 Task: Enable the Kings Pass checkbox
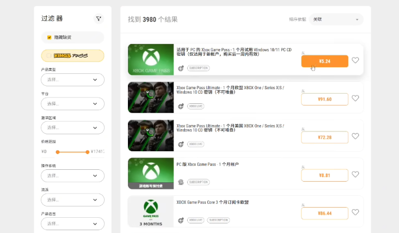pyautogui.click(x=49, y=55)
